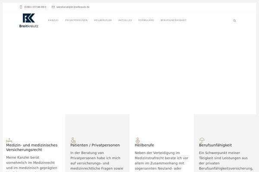Click the Heilberufe section icon
Viewport: 259px width, 172px height.
pos(137,140)
